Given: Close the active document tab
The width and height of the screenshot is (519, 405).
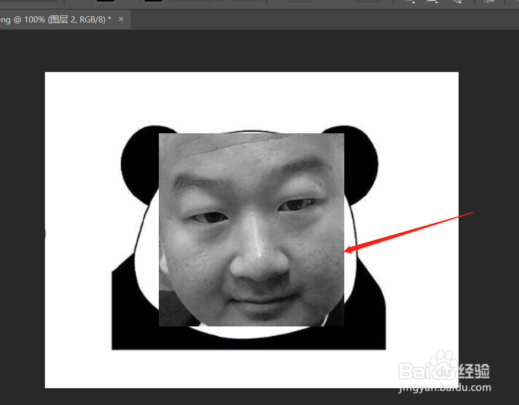Looking at the screenshot, I should 121,19.
